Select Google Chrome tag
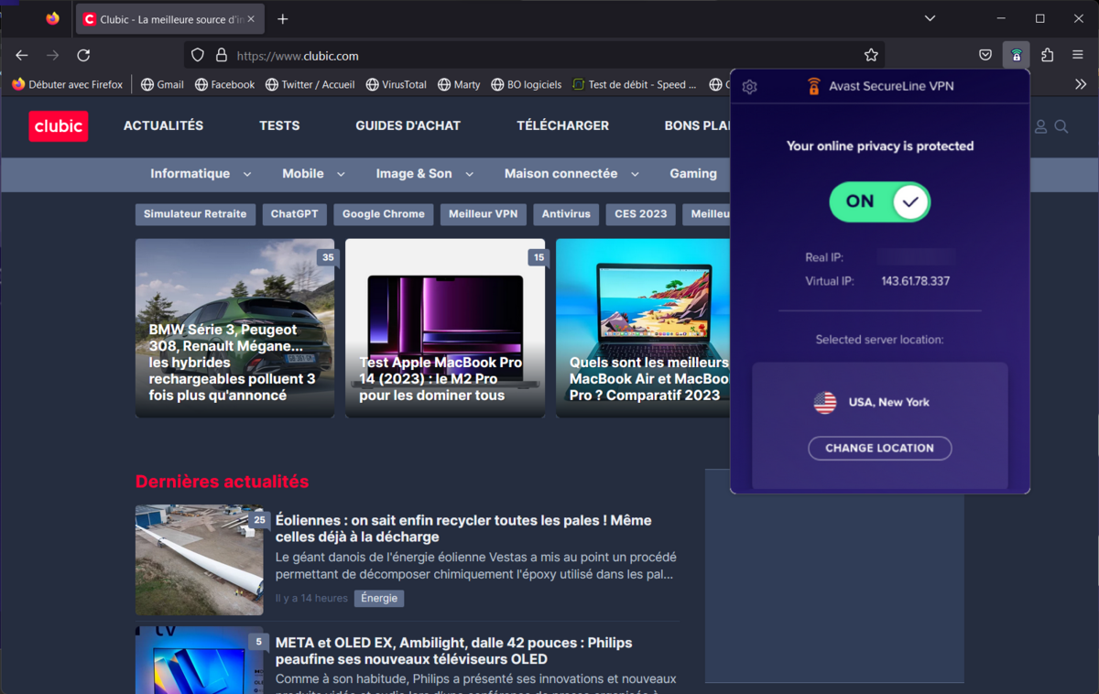Screen dimensions: 1099x694 [x=384, y=214]
